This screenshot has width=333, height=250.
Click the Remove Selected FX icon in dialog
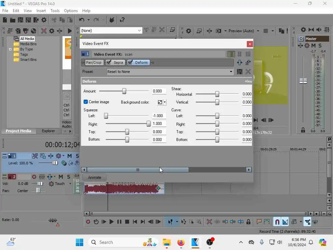248,62
